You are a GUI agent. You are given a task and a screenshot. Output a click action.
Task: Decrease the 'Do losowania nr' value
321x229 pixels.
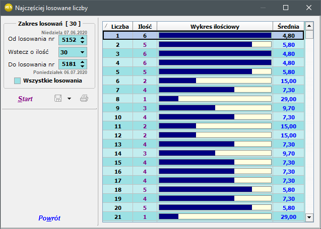[82, 66]
